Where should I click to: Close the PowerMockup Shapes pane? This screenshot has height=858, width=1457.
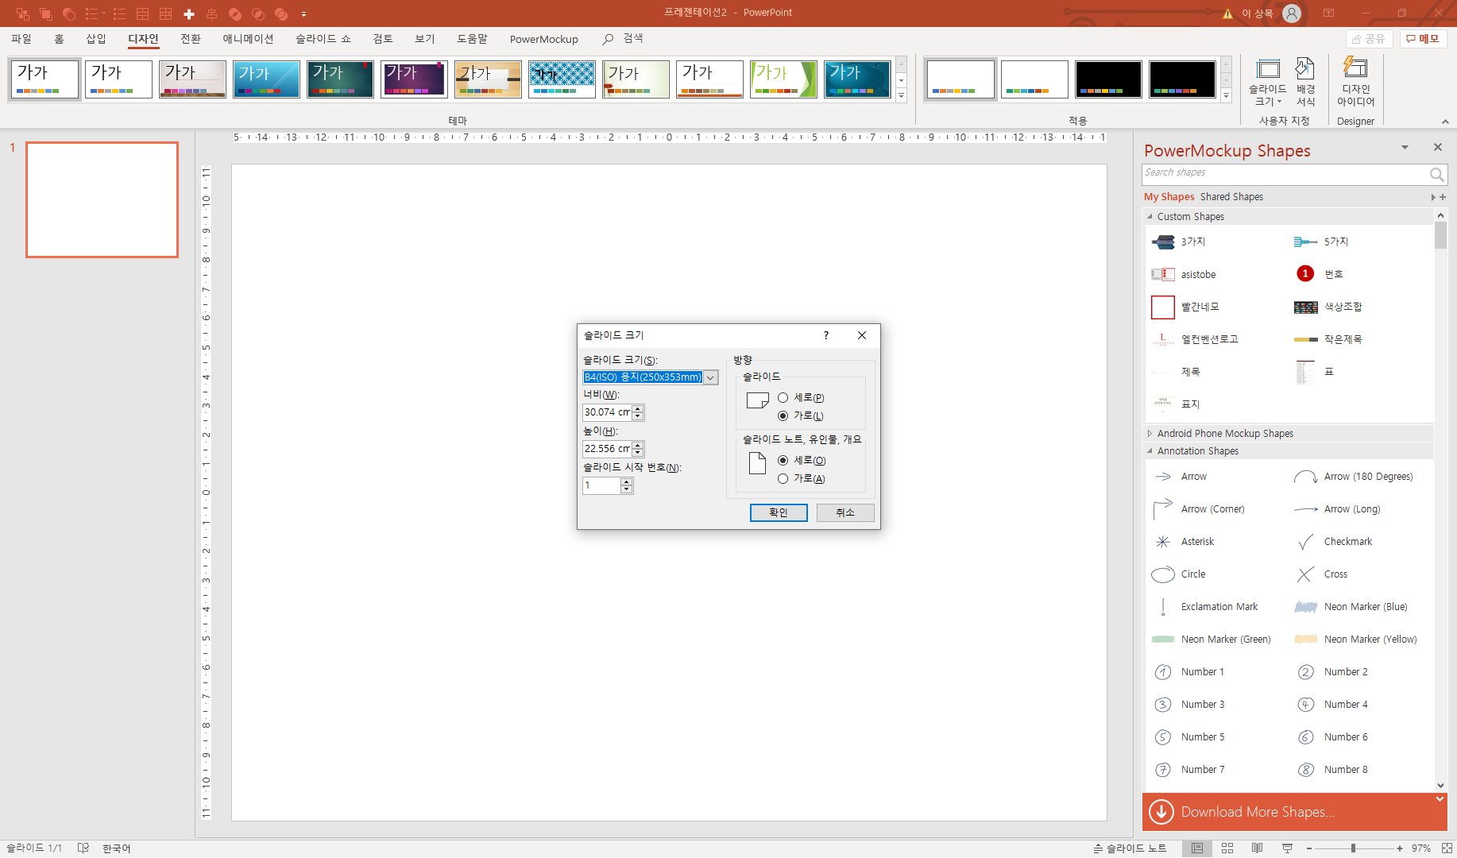pyautogui.click(x=1437, y=148)
